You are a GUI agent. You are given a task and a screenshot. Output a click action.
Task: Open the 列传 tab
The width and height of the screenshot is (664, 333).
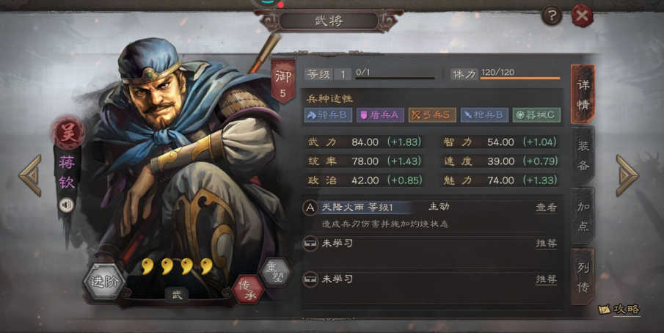[583, 277]
